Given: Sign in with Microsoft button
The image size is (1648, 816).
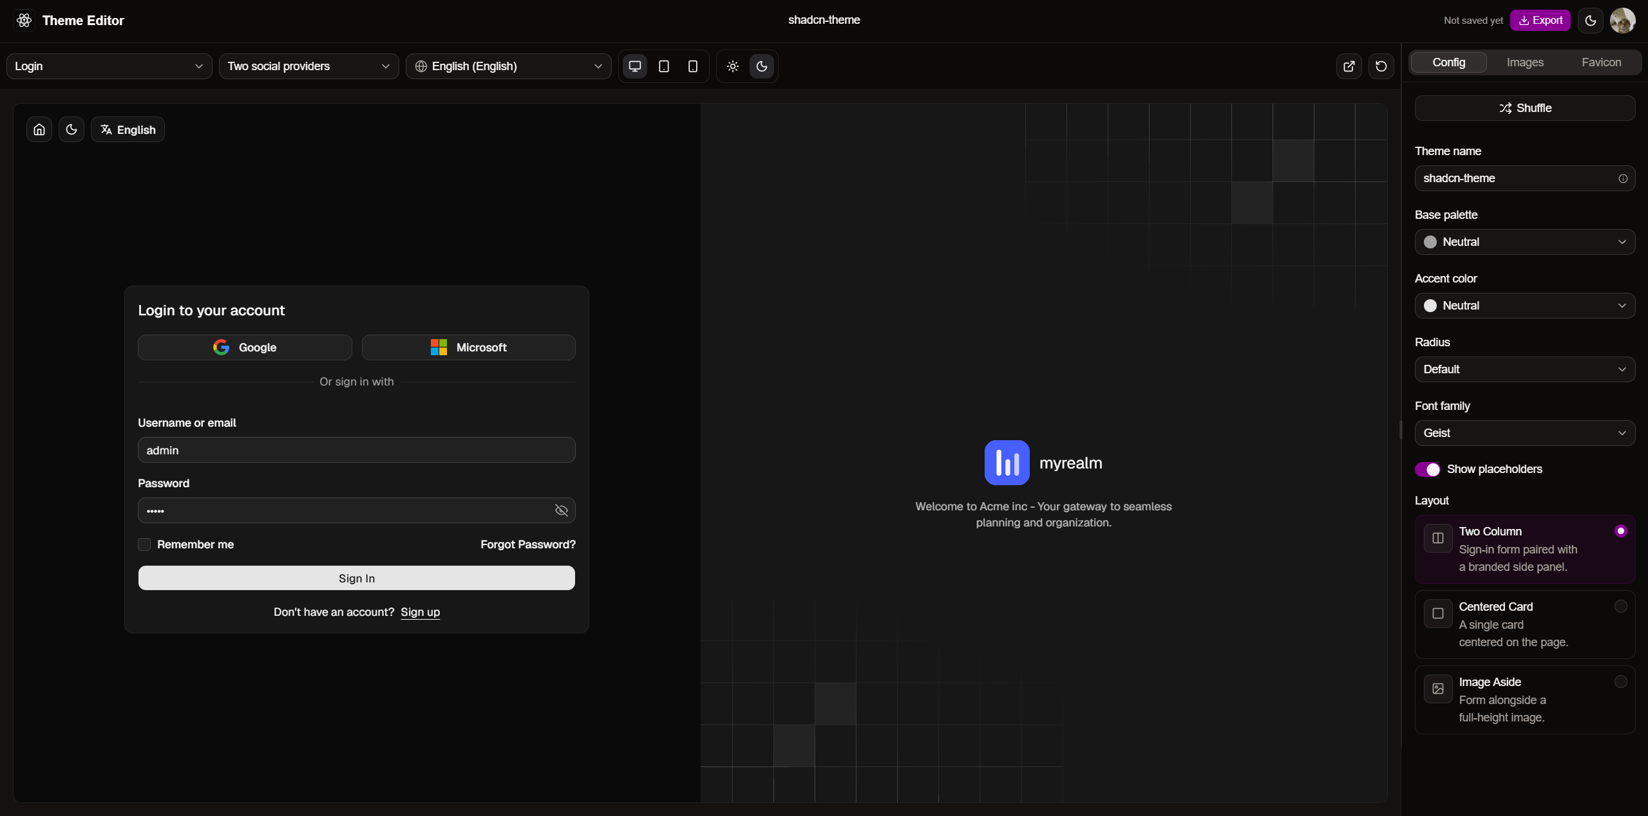Looking at the screenshot, I should tap(469, 348).
